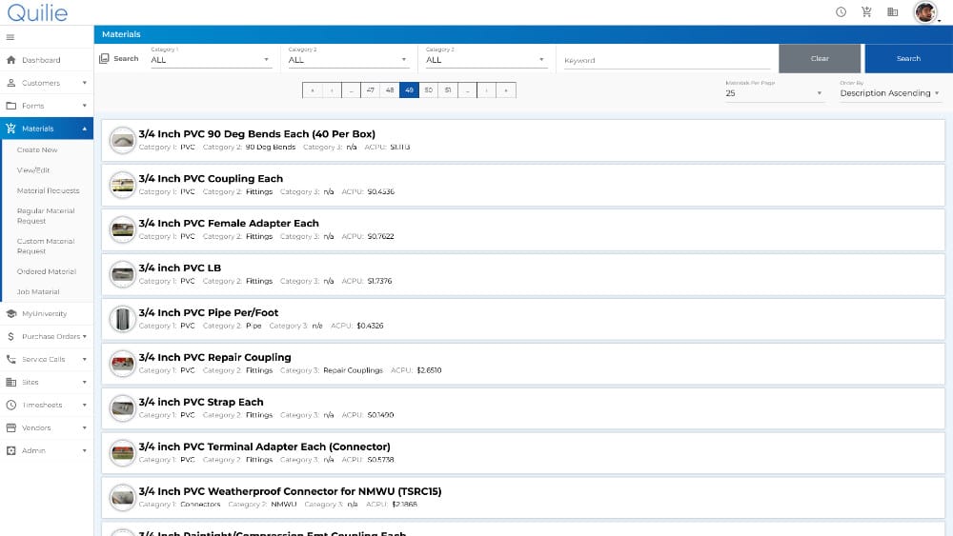Click the Forms folder icon
The width and height of the screenshot is (953, 536).
click(10, 106)
